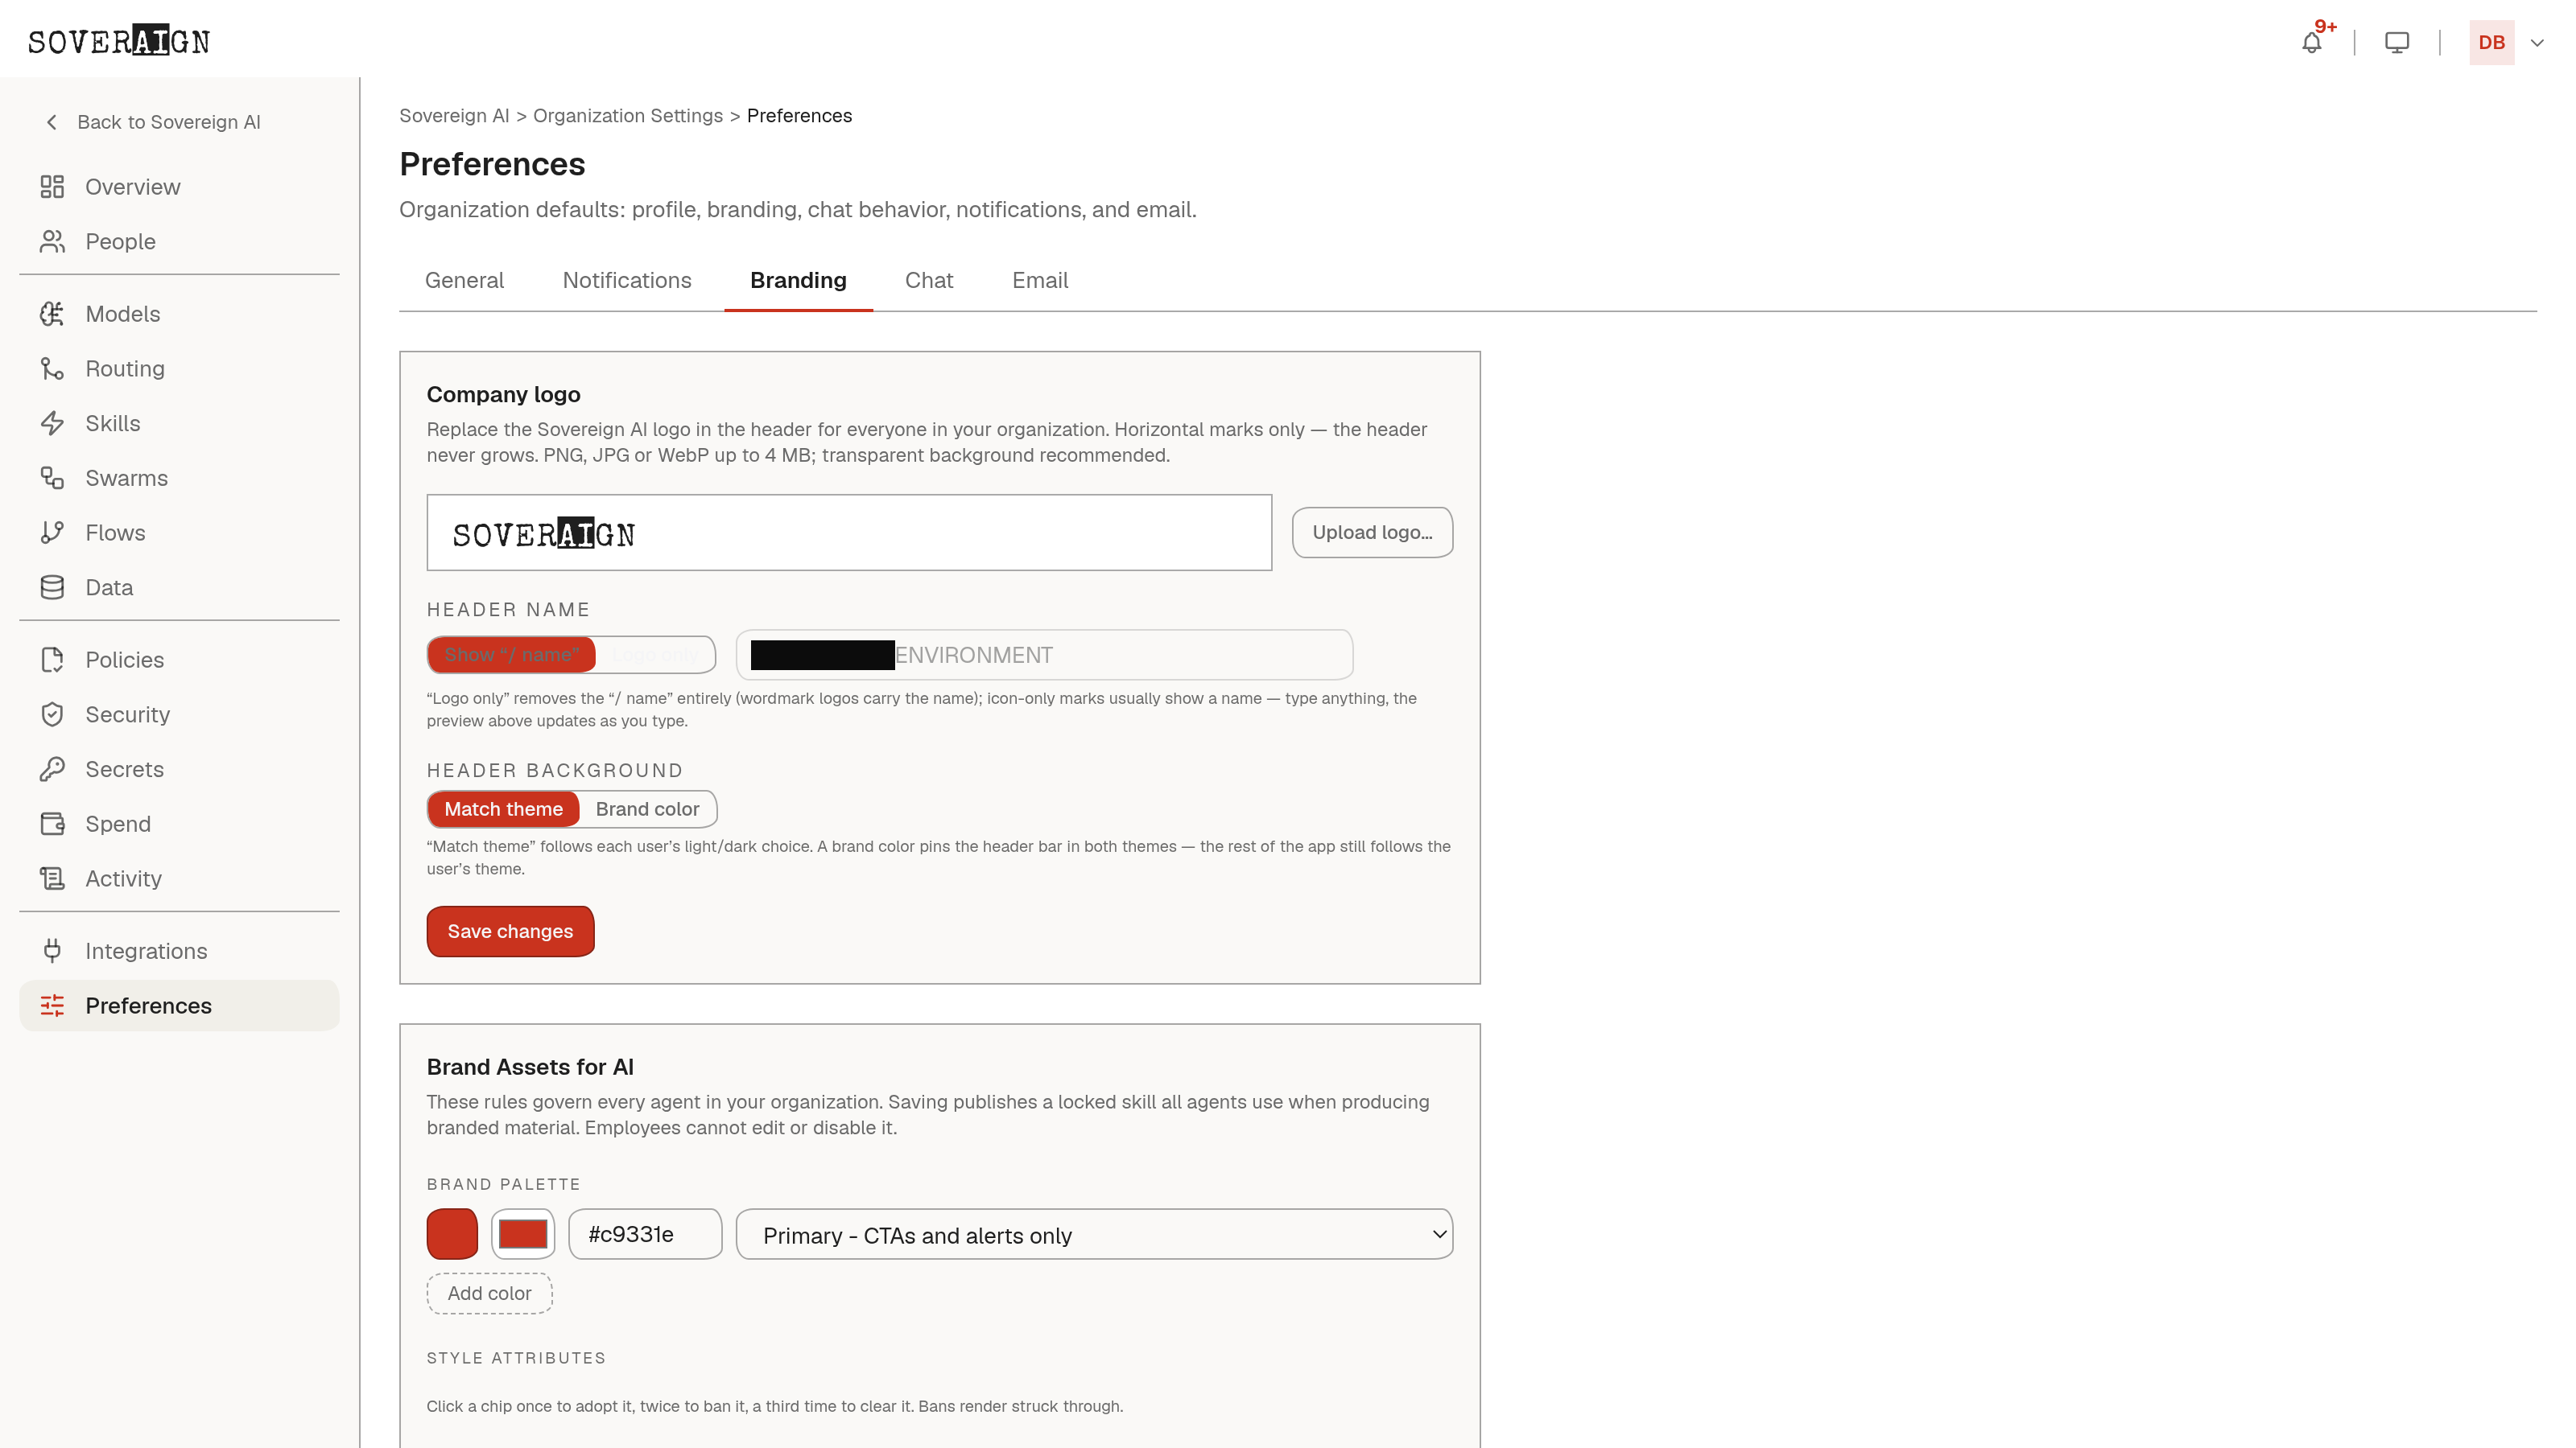Click the #c9331e hex input field
This screenshot has height=1448, width=2576.
pyautogui.click(x=645, y=1234)
